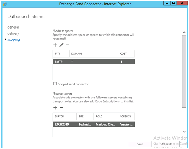This screenshot has width=189, height=149.
Task: Cancel the send connector changes
Action: [166, 144]
